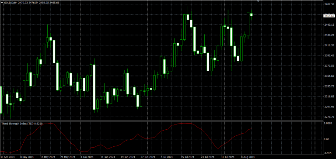Click the 2335.75 price scale label
This screenshot has width=336, height=159.
point(329,86)
